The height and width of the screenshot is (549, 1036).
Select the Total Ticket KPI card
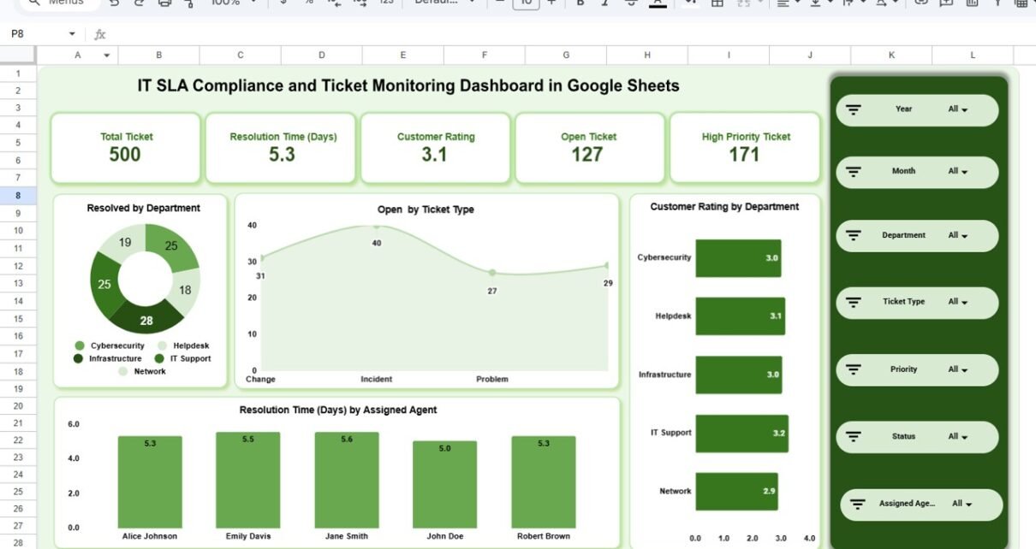(126, 148)
